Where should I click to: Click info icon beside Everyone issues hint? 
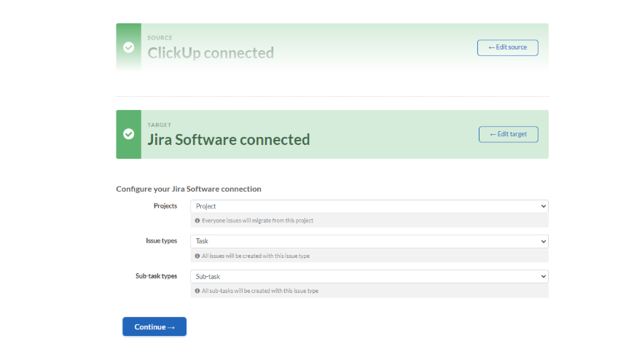197,221
